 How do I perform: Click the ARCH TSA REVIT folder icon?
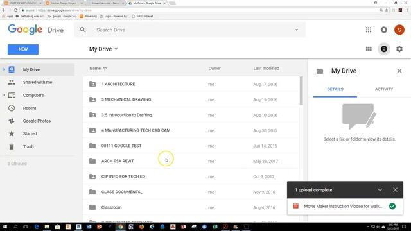92,161
